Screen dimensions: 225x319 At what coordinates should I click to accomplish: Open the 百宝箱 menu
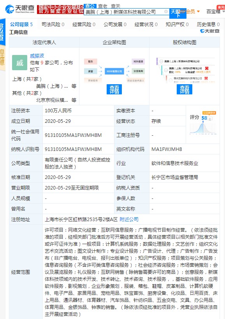click(215, 11)
